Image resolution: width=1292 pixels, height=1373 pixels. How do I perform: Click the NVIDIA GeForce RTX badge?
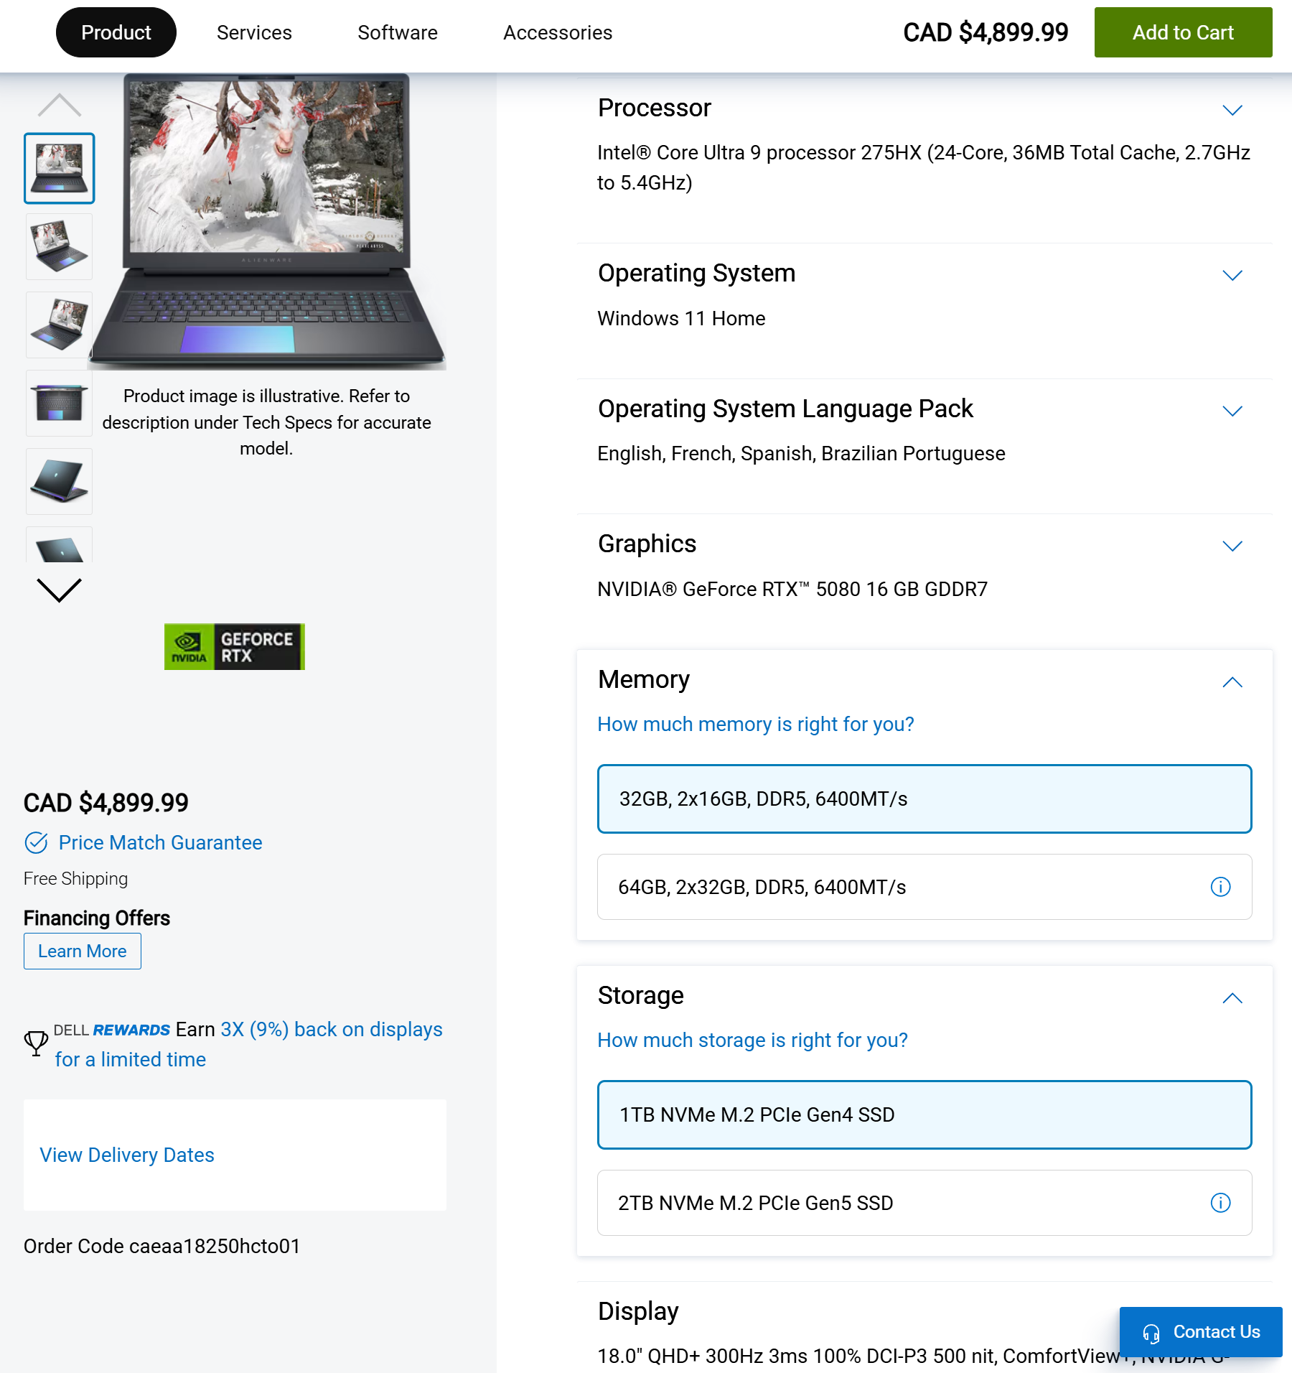tap(235, 646)
